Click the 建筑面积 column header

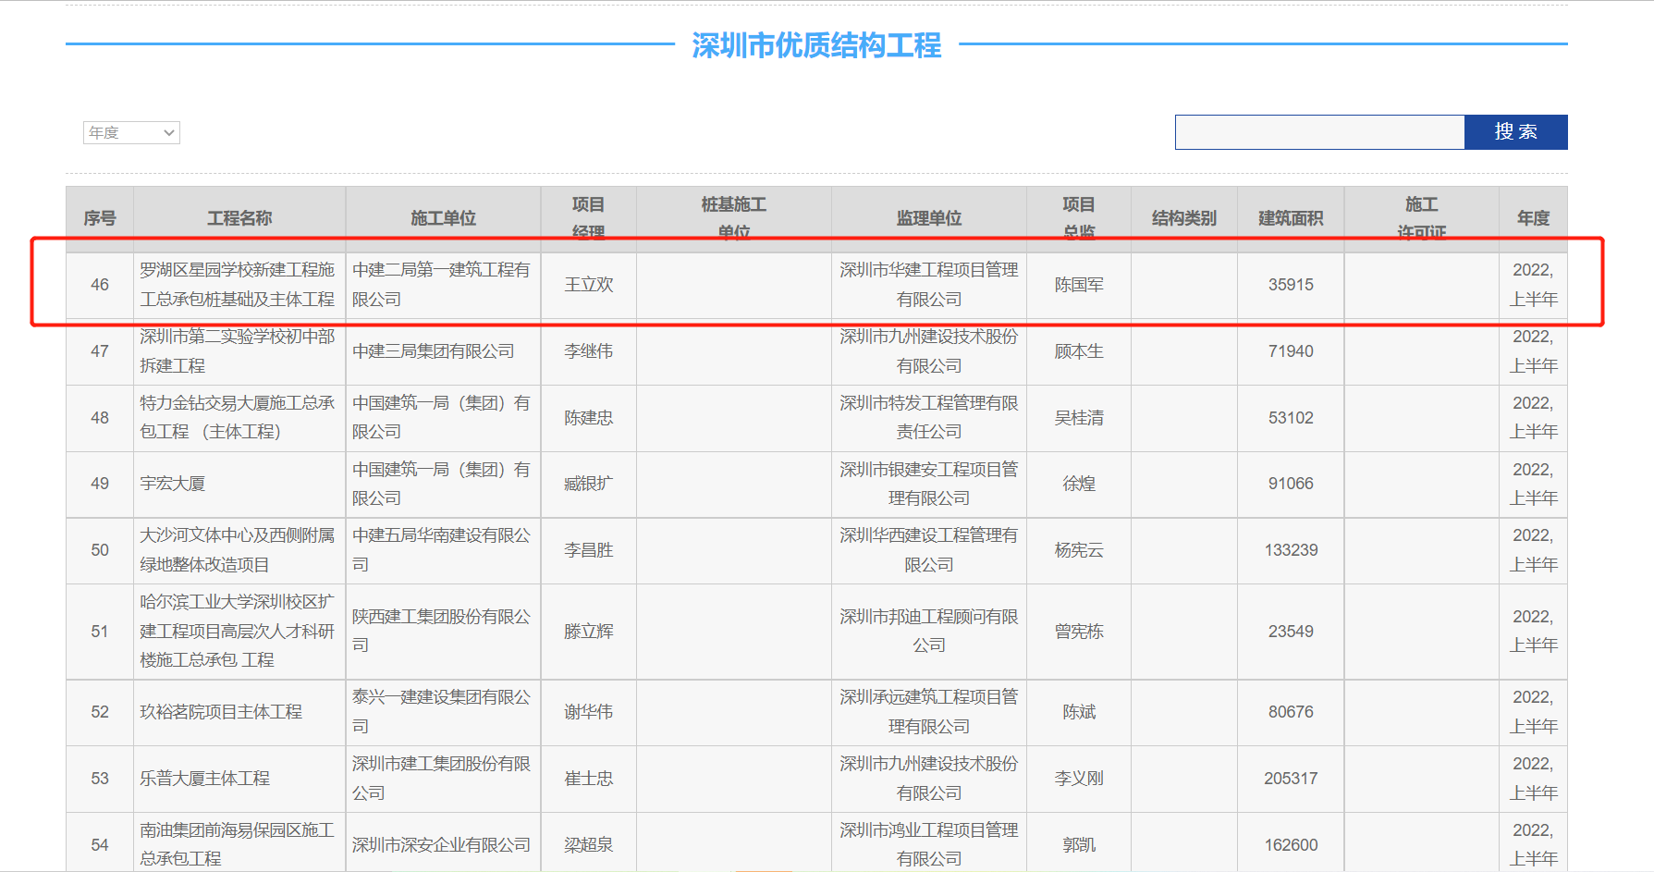pos(1290,218)
